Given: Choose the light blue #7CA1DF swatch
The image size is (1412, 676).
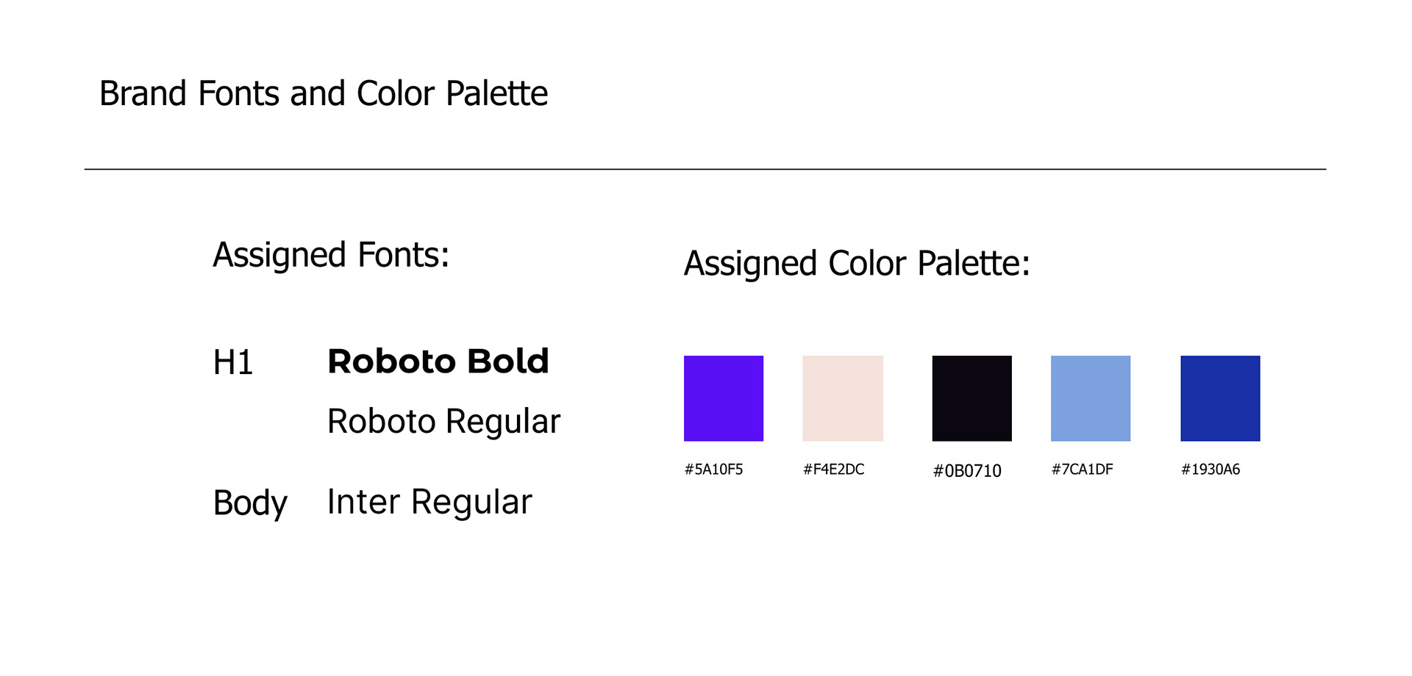Looking at the screenshot, I should pyautogui.click(x=1091, y=398).
